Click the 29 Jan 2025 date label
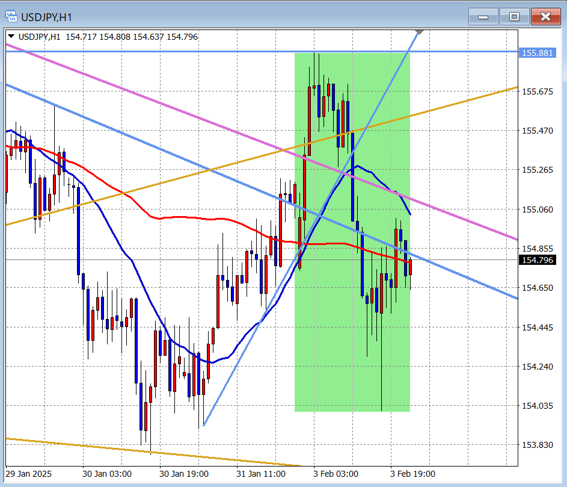This screenshot has width=567, height=487. click(29, 474)
